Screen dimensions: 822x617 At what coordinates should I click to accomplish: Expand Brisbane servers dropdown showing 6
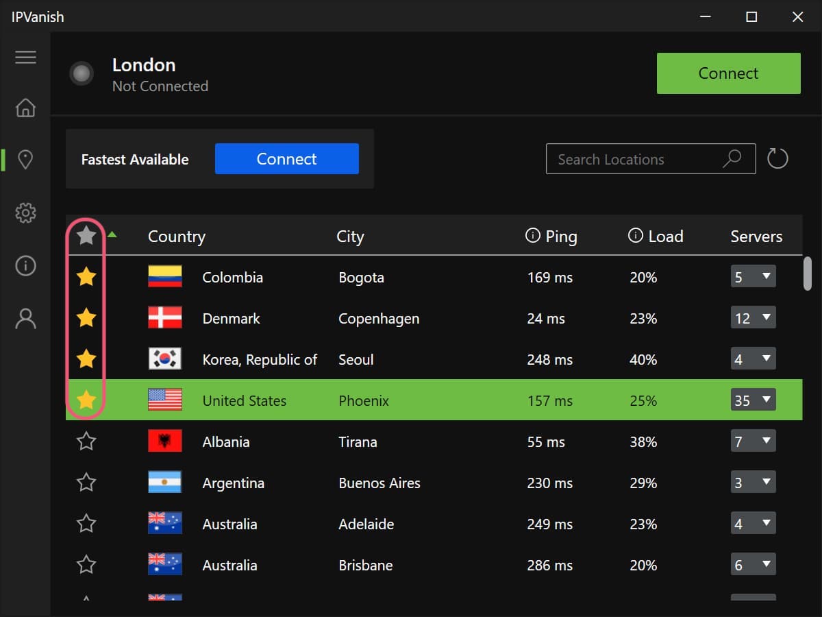pos(753,565)
